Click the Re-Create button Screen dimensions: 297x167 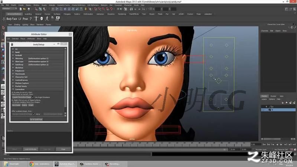(16, 105)
